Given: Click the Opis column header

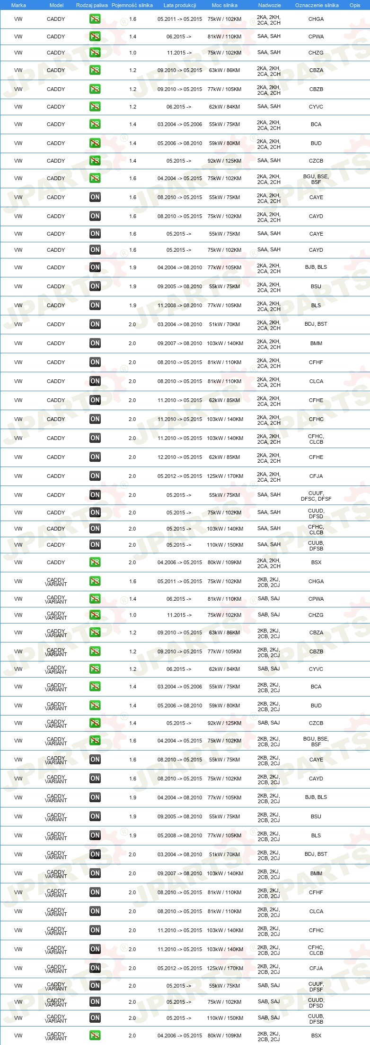Looking at the screenshot, I should [355, 5].
